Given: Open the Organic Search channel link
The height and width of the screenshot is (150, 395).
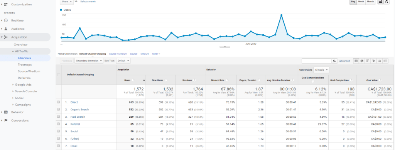Looking at the screenshot, I should coord(79,110).
